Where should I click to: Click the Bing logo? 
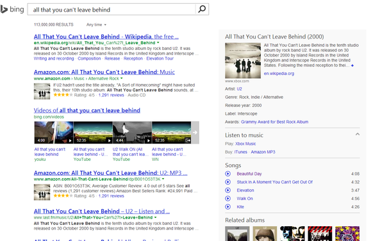point(12,9)
